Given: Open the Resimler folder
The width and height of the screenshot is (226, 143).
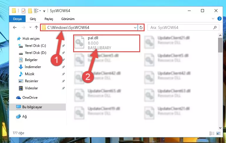Looking at the screenshot, I should coord(31,81).
